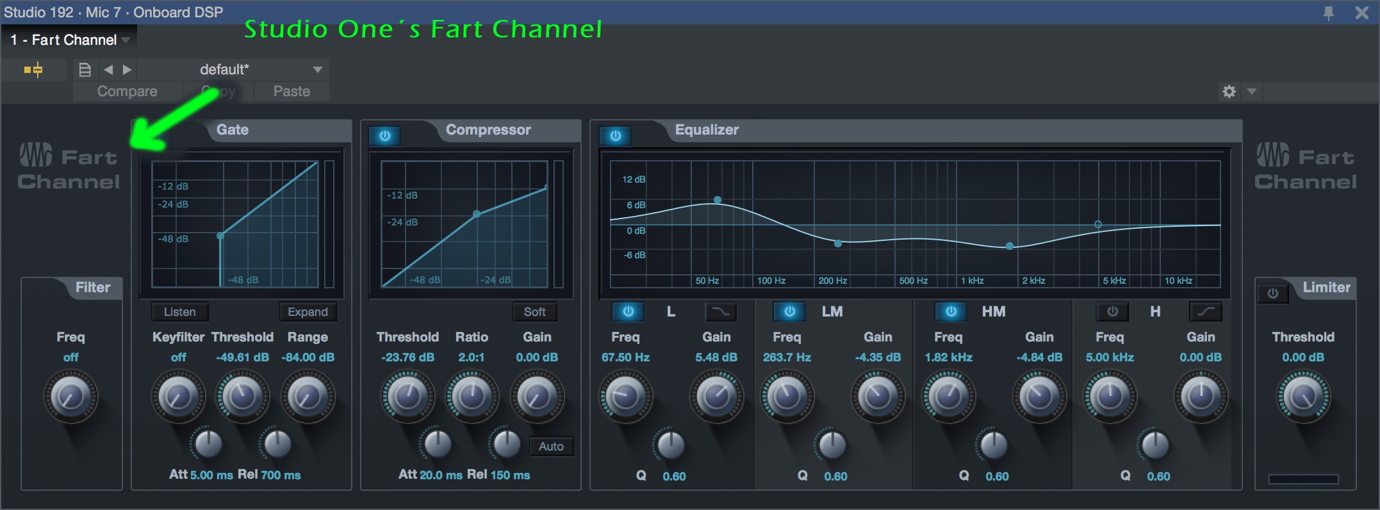The image size is (1380, 510).
Task: Click the Gate Threshold knob
Action: [242, 397]
